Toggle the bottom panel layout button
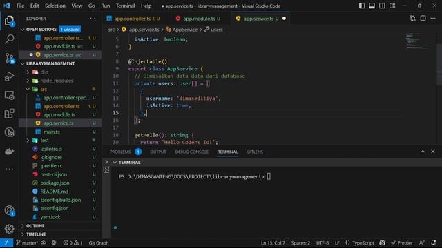 372,6
